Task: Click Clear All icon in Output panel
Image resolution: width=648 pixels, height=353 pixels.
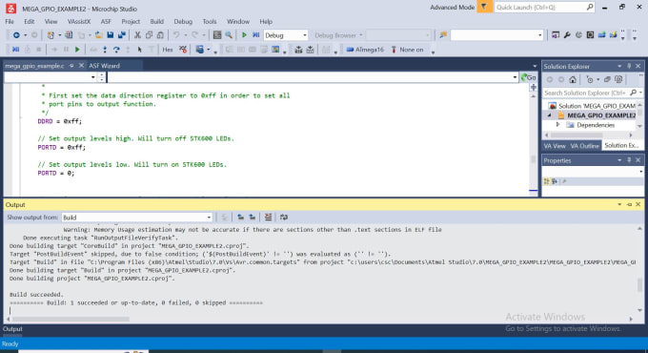Action: [x=268, y=218]
